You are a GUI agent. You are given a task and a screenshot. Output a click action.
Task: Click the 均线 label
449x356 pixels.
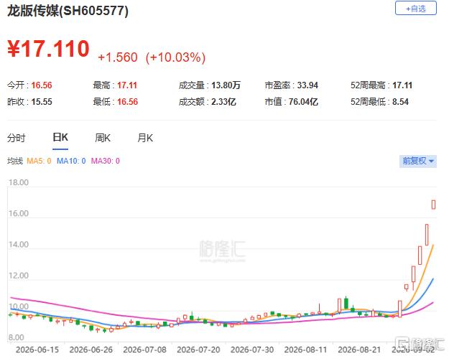click(15, 161)
